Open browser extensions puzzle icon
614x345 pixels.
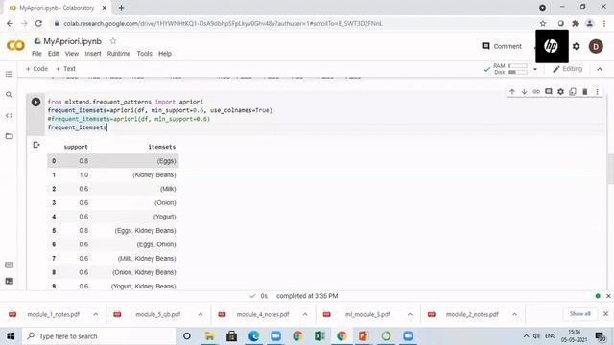[575, 23]
